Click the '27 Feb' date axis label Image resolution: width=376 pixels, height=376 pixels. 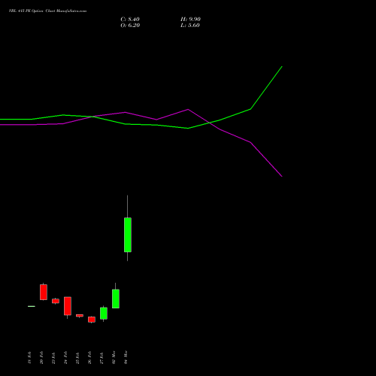102,357
